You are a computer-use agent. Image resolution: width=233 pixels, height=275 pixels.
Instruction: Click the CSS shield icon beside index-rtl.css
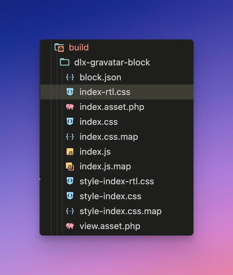70,92
